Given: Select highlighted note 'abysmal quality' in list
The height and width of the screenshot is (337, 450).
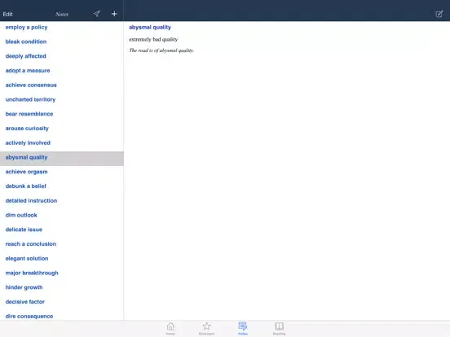Looking at the screenshot, I should [x=62, y=159].
